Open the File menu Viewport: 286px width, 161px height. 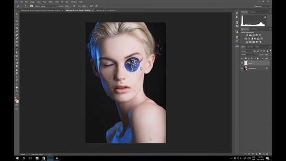(22, 2)
